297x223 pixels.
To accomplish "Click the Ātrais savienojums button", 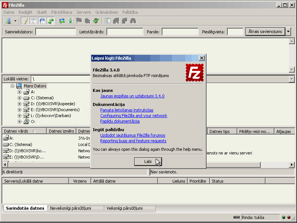I will coord(265,31).
